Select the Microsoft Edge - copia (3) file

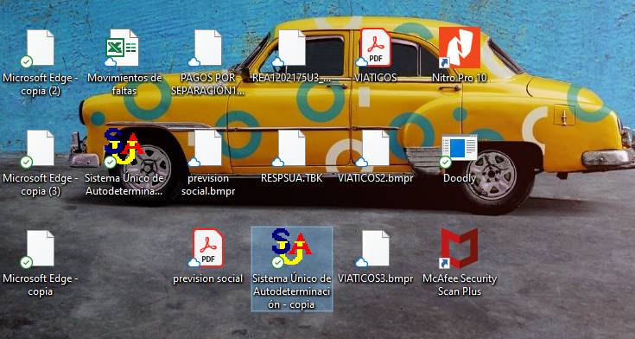[40, 149]
